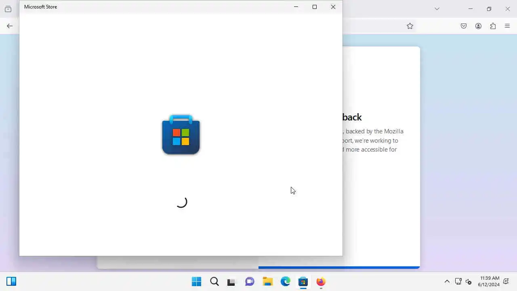Click the Microsoft Store shopping bag logo
The image size is (517, 291).
(181, 134)
